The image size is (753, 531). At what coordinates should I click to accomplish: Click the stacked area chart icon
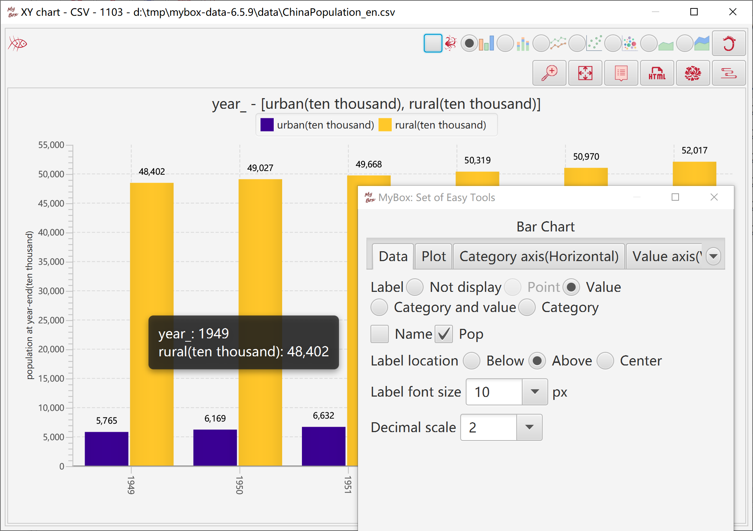[x=702, y=44]
